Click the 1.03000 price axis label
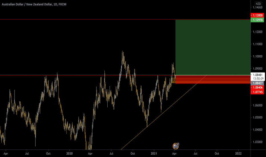This screenshot has width=266, height=157. [257, 142]
